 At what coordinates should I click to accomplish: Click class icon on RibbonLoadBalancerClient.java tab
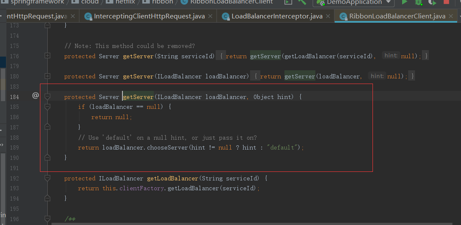pyautogui.click(x=343, y=16)
